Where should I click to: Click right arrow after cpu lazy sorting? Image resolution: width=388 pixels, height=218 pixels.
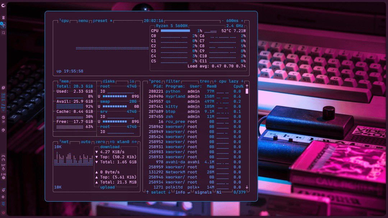click(x=242, y=81)
